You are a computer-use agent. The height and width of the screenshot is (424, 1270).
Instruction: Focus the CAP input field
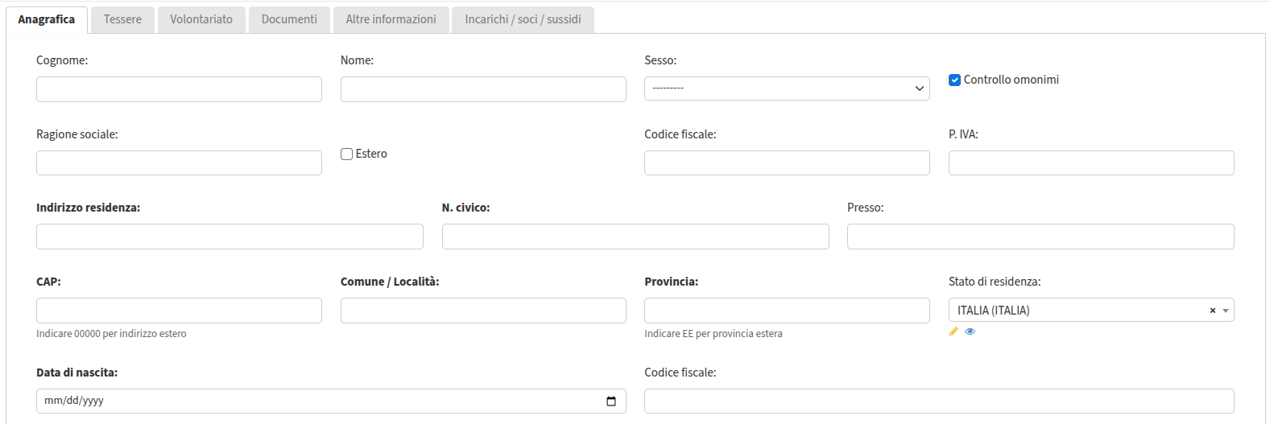(x=179, y=311)
